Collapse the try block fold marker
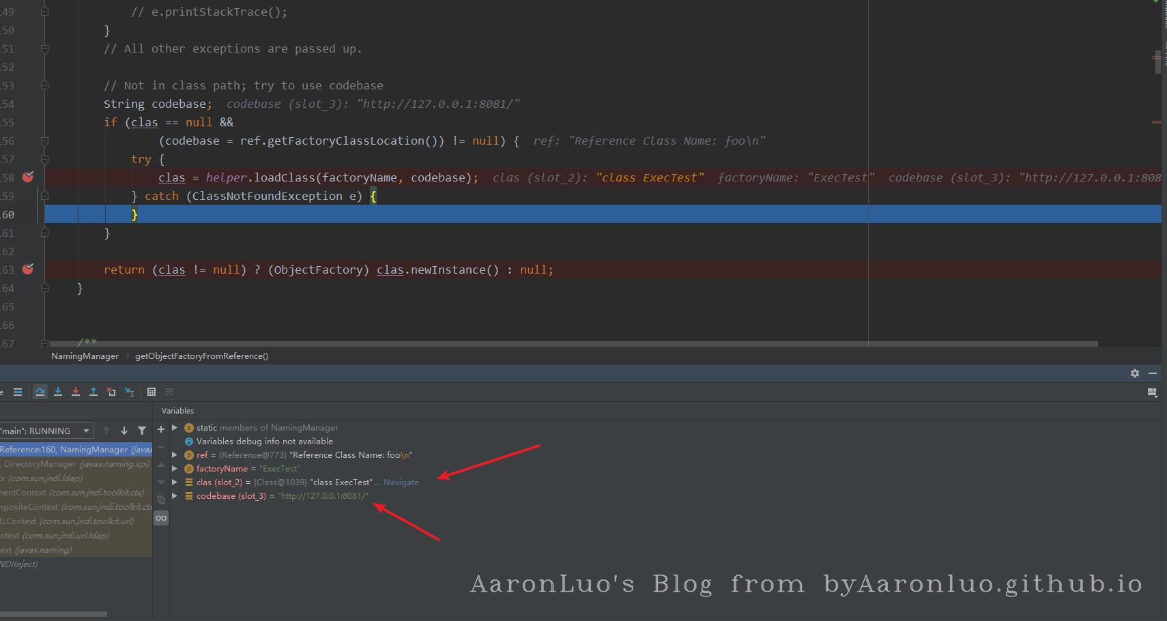Image resolution: width=1167 pixels, height=621 pixels. (44, 159)
